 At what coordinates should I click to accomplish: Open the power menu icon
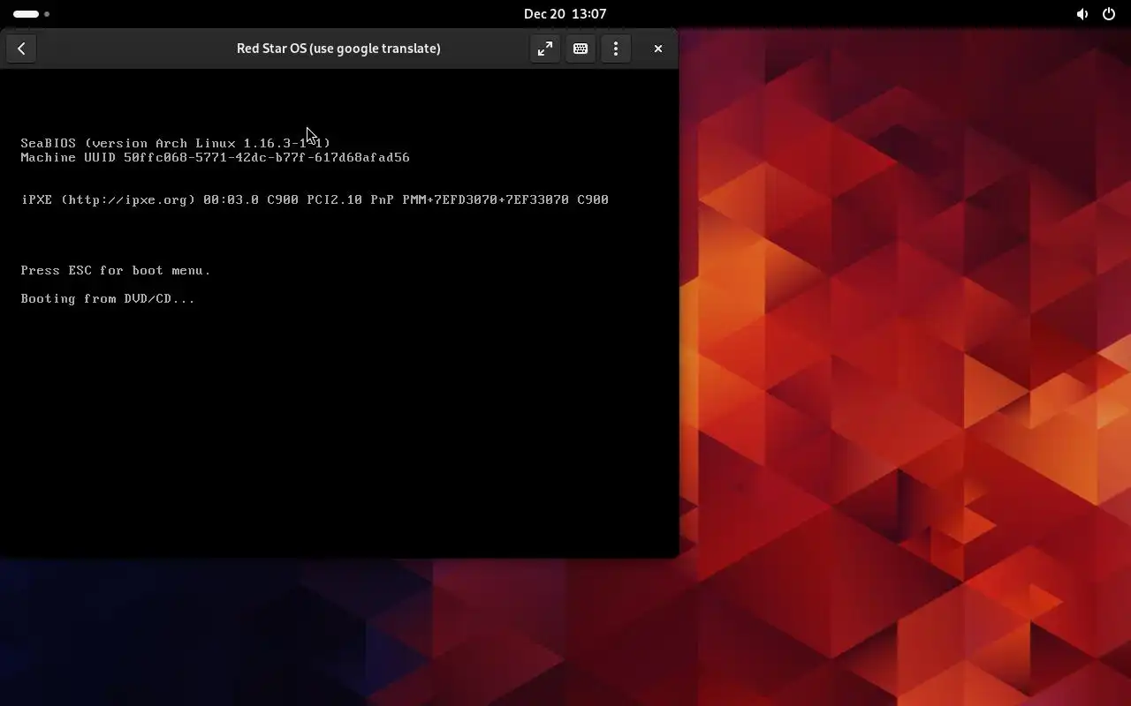1109,13
